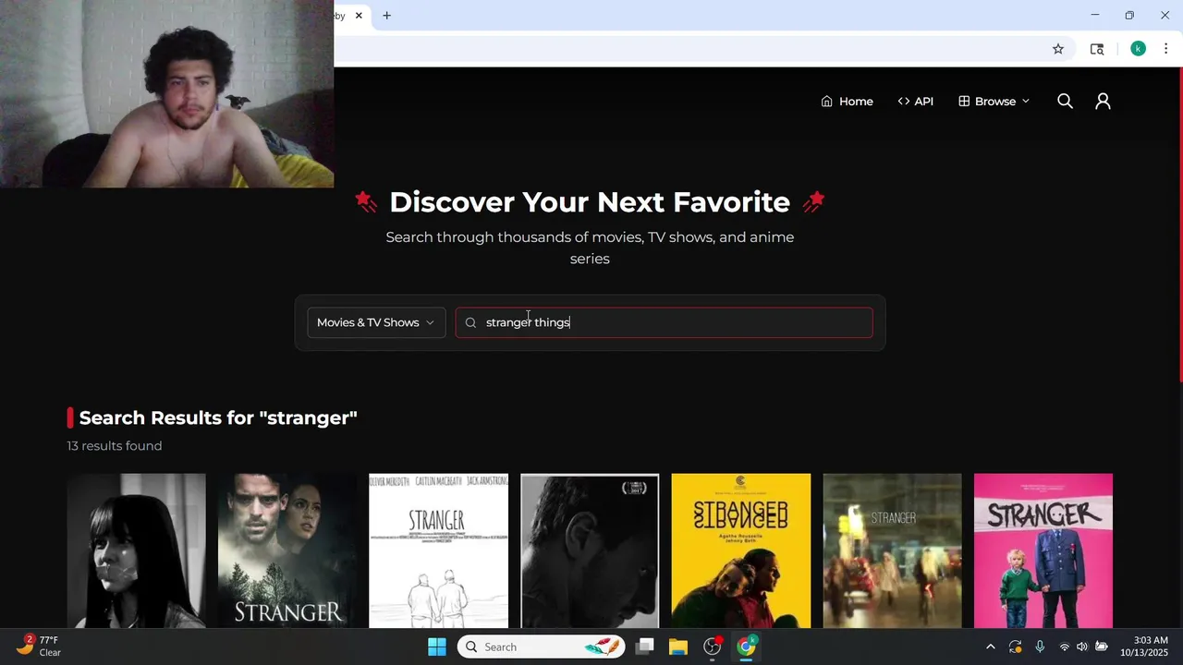Select the Search Results for "stranger" heading
This screenshot has height=665, width=1183.
[218, 417]
